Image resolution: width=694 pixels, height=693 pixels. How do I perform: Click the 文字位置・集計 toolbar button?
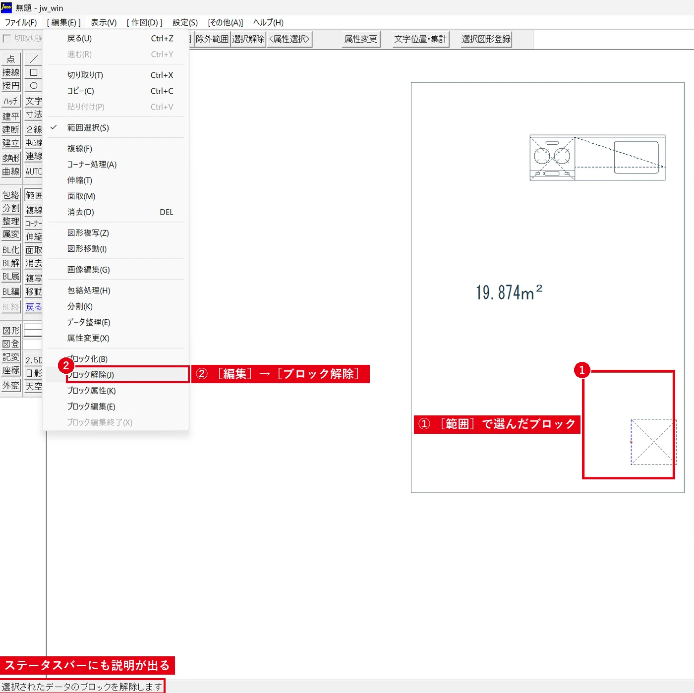tap(421, 39)
